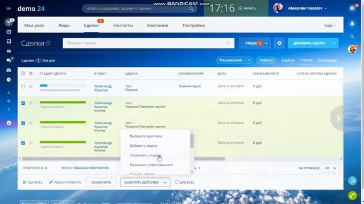Click magnifier icon in filter field
Image resolution: width=364 pixels, height=204 pixels.
tap(228, 43)
